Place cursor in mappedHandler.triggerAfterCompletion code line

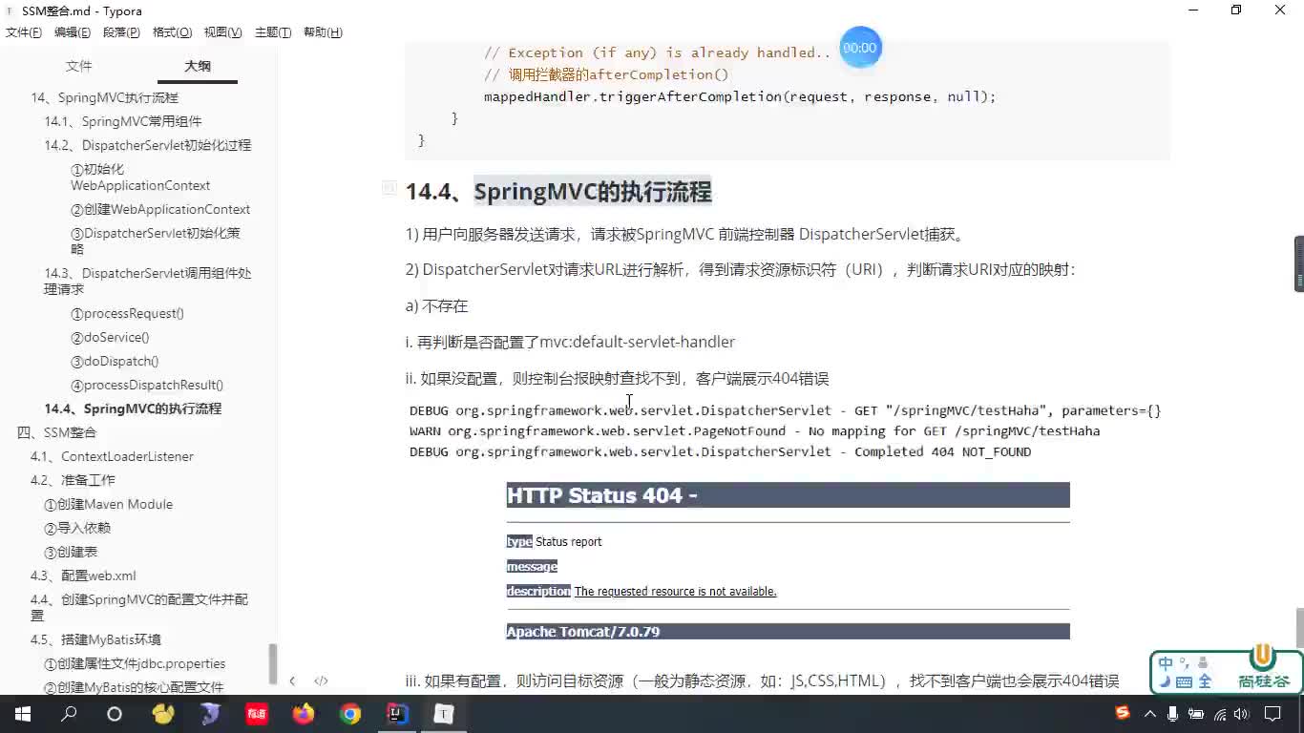point(740,96)
